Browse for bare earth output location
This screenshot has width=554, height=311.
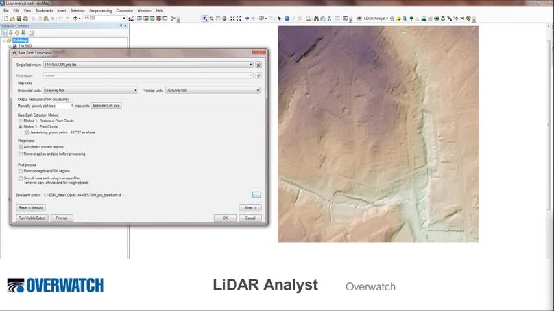point(257,195)
